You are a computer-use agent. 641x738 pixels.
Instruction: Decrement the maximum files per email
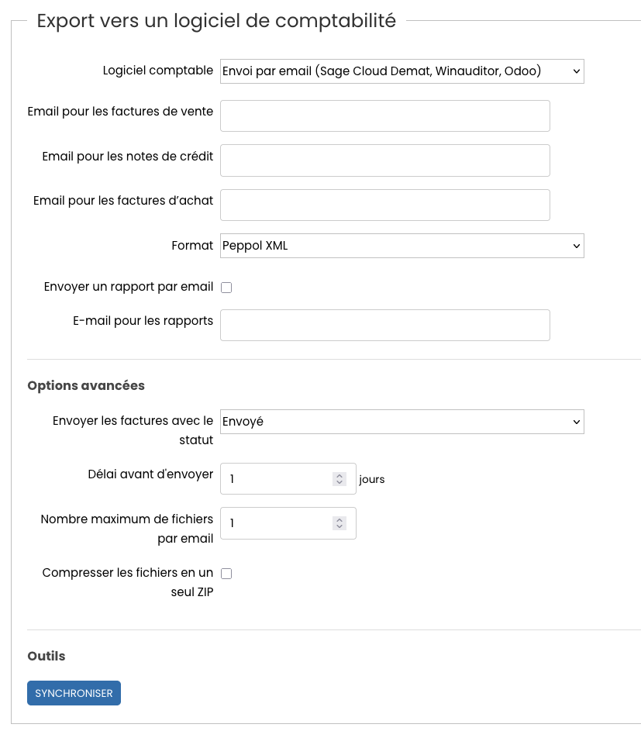[x=339, y=527]
